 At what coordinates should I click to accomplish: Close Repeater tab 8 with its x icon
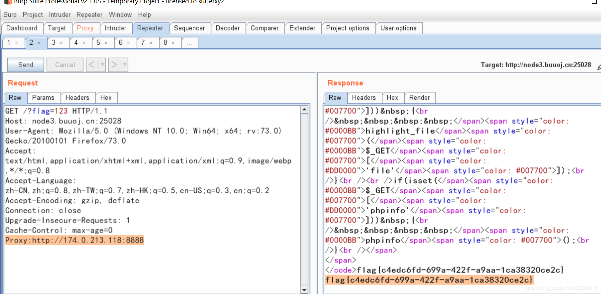(173, 43)
